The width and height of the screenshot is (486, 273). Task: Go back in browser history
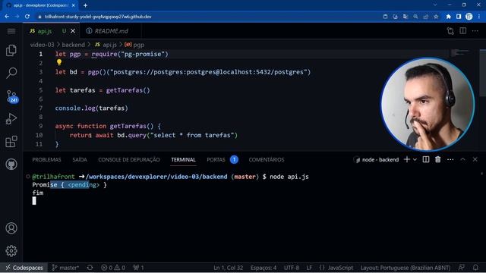7,17
